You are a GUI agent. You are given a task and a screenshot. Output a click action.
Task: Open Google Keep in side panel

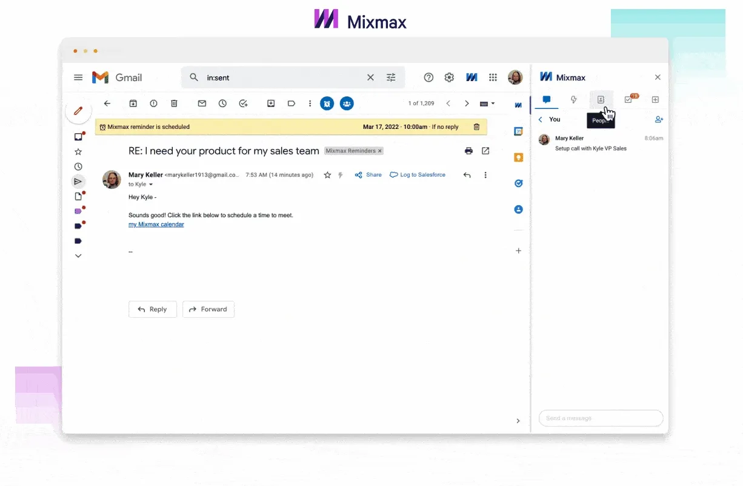[x=518, y=157]
